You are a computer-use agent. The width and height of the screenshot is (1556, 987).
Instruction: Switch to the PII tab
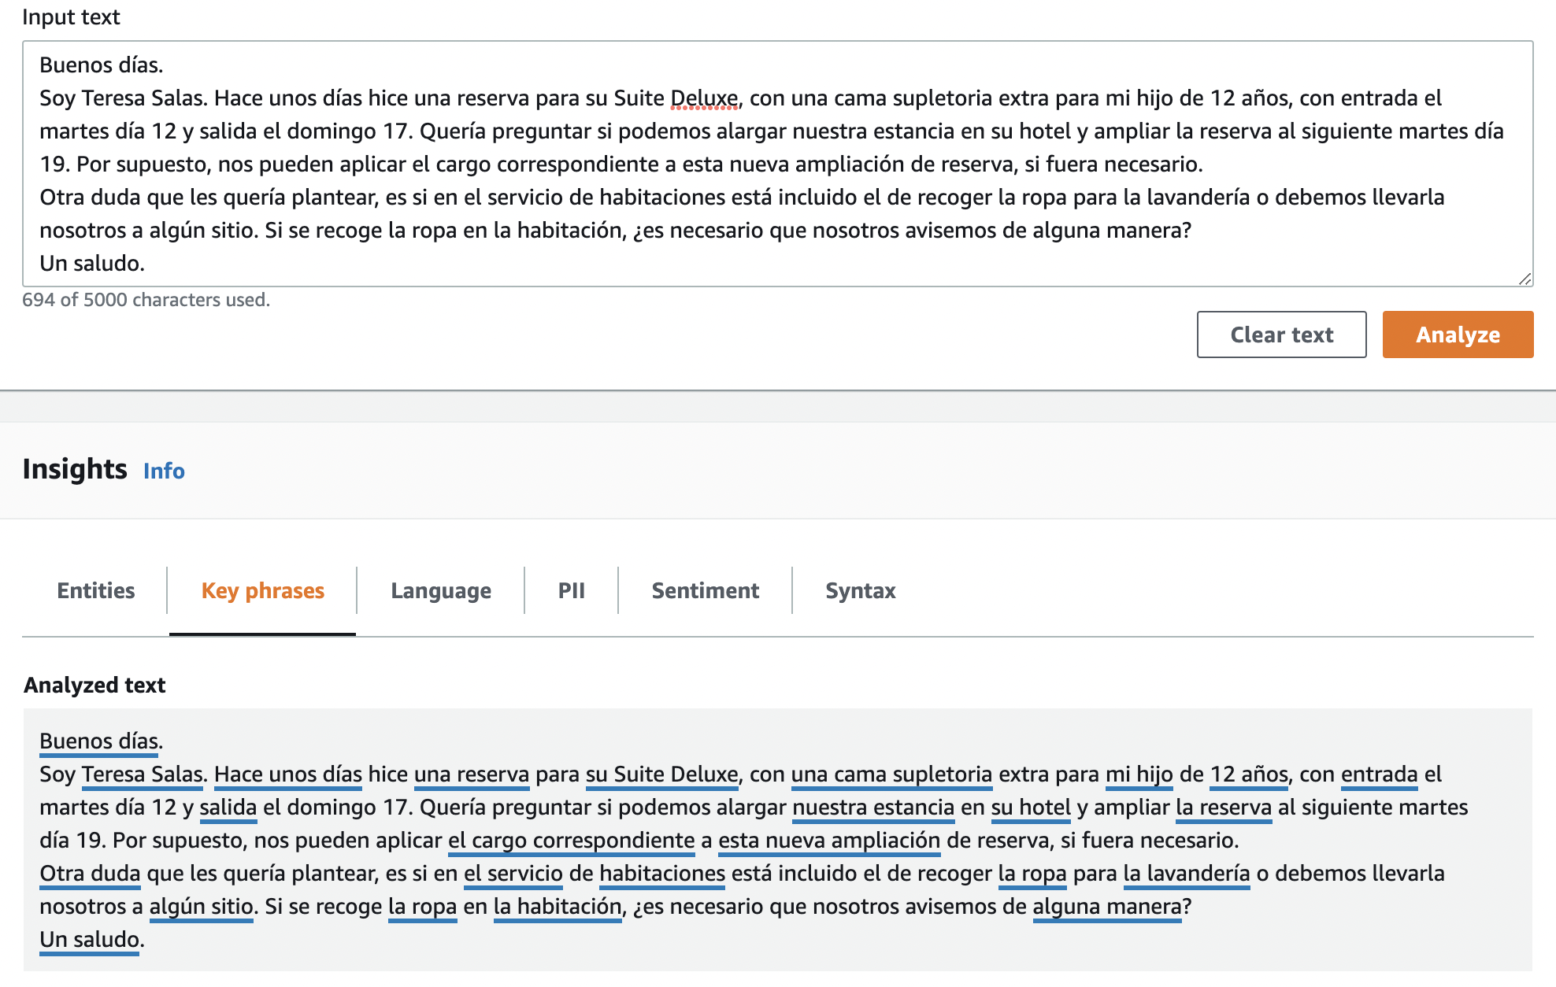point(571,590)
